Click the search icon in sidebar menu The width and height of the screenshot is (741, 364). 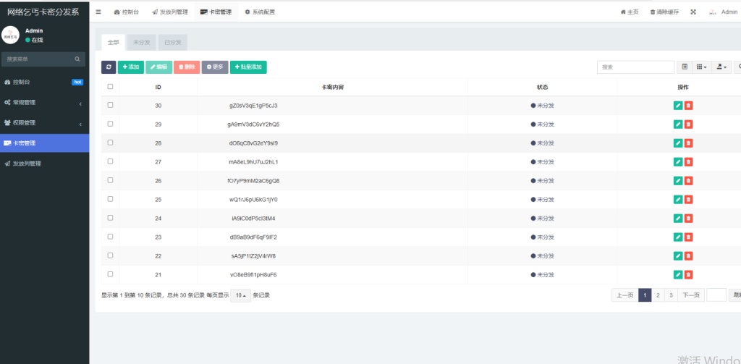77,59
